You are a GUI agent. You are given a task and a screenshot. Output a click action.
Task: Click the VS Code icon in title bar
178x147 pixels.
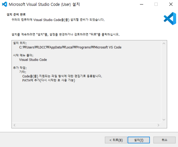point(5,4)
